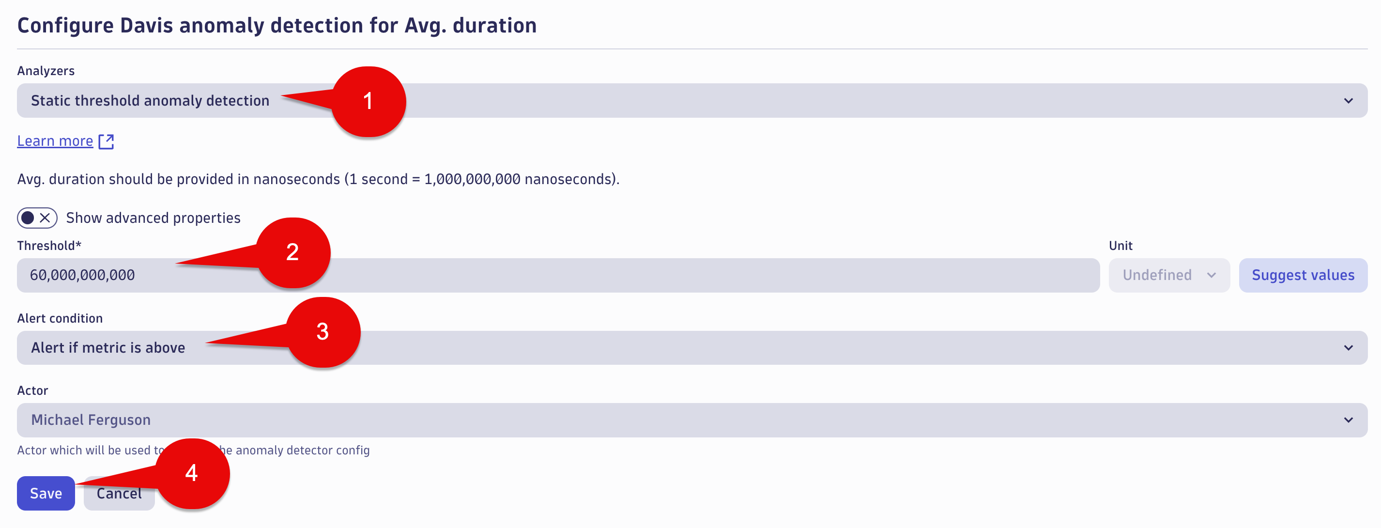
Task: Click red callout marker number 3
Action: click(322, 332)
